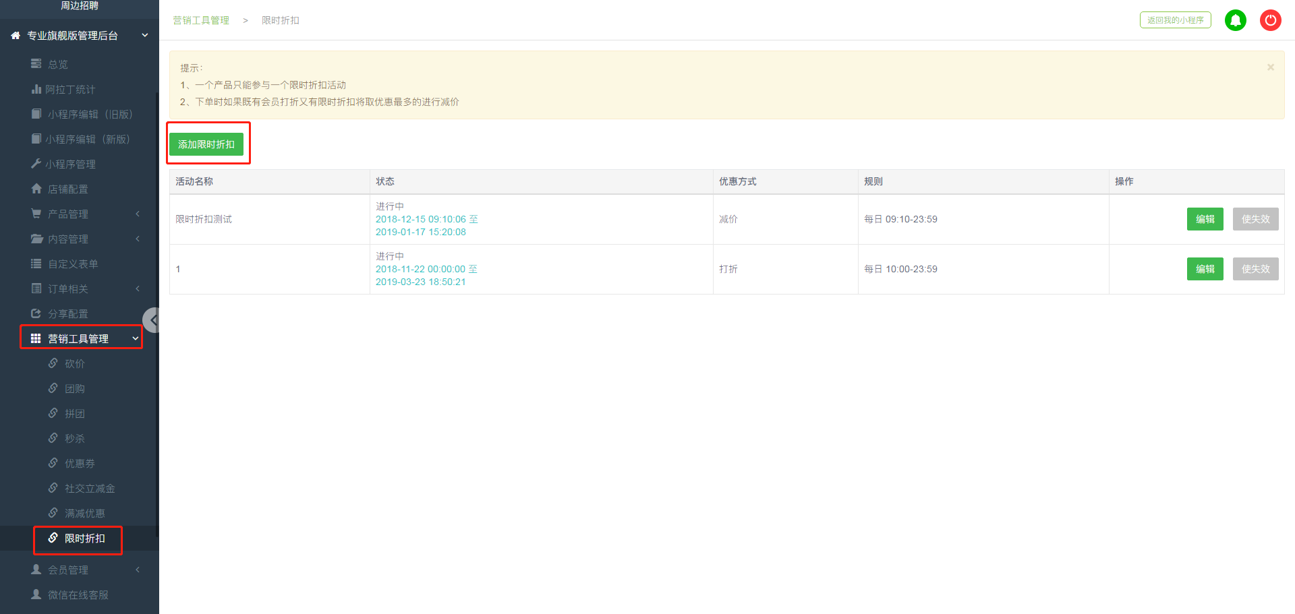The width and height of the screenshot is (1295, 614).
Task: Click the shopping cart icon for 产品管理
Action: coord(36,214)
